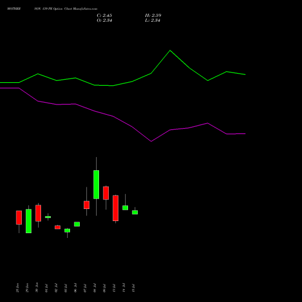This screenshot has width=302, height=302.
Task: Select the last green candlestick on the right
Action: pyautogui.click(x=135, y=212)
